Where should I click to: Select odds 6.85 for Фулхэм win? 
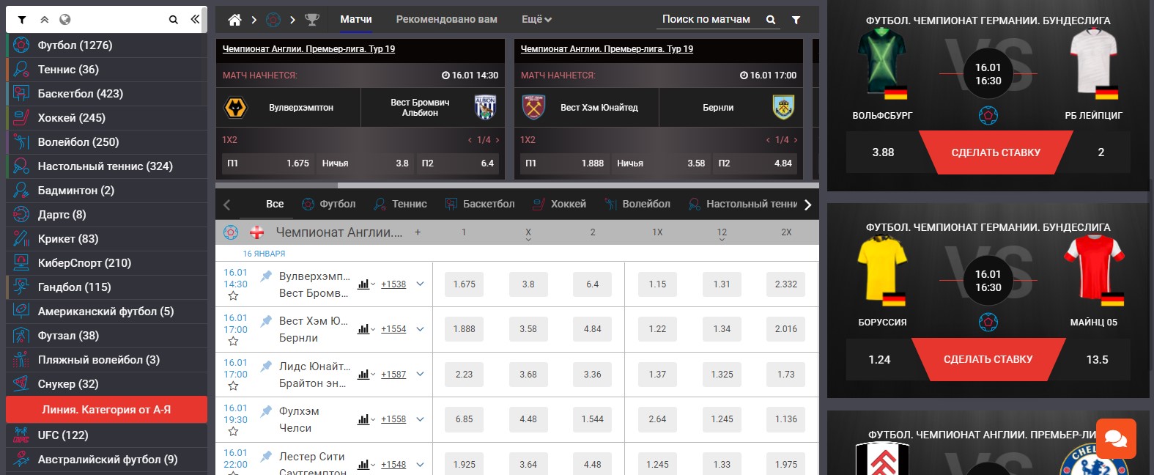(x=464, y=419)
